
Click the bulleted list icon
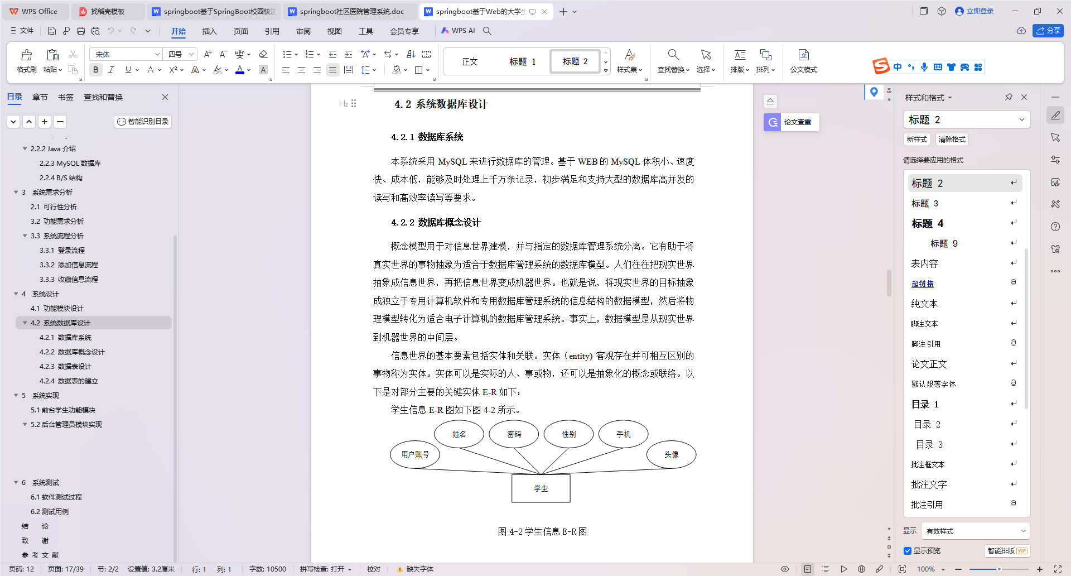click(287, 54)
